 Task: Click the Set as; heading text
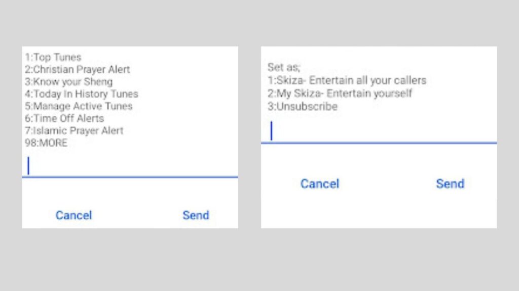click(x=284, y=67)
